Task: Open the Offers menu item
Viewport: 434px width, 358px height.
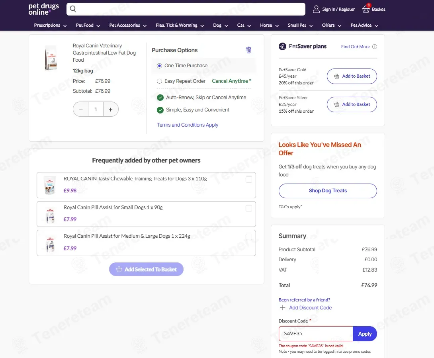Action: coord(331,25)
